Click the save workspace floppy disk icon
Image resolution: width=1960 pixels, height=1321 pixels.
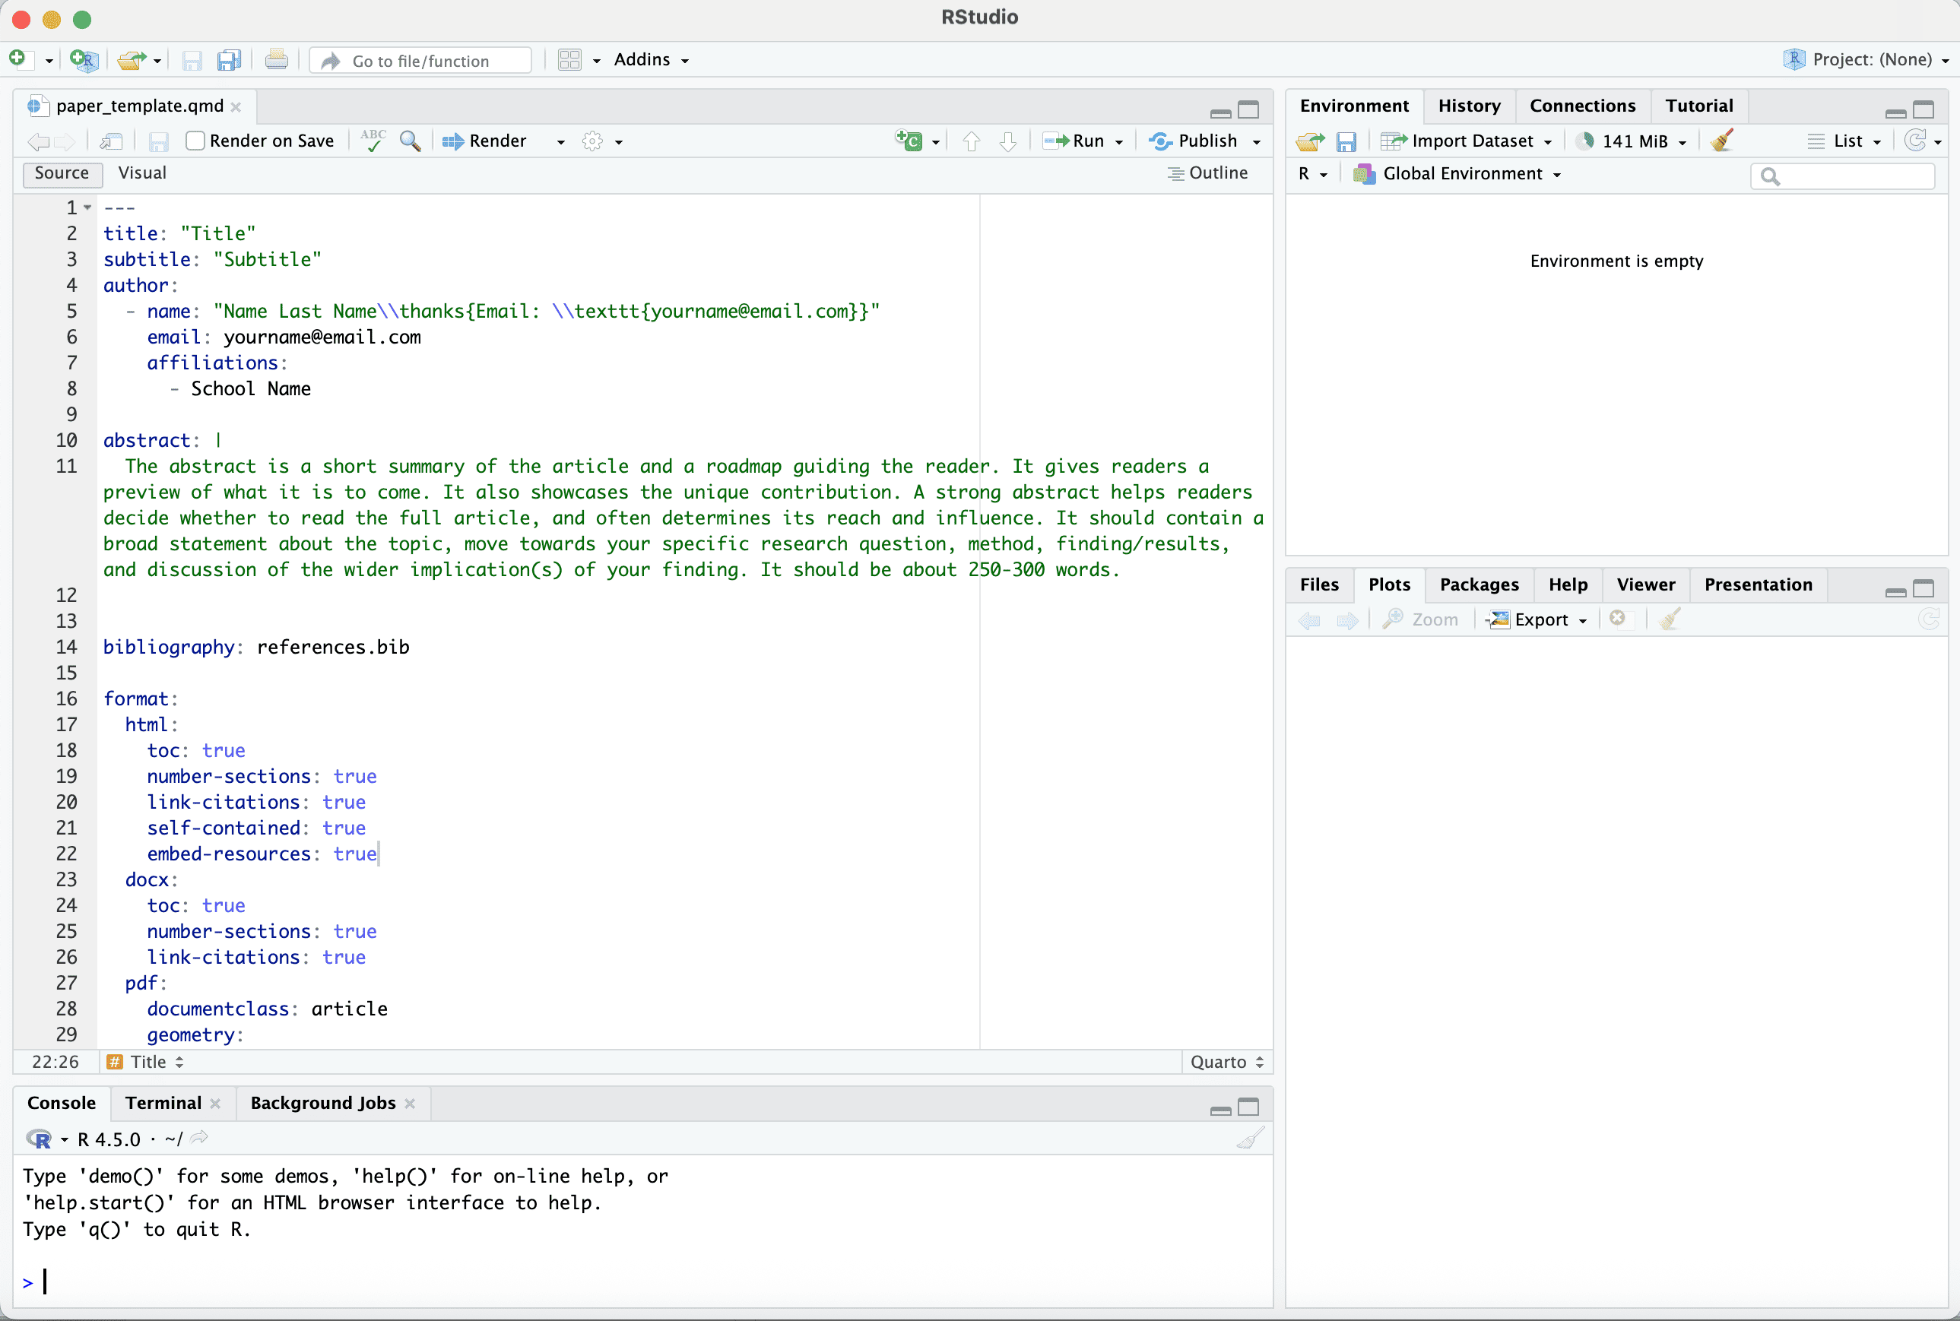(x=1346, y=141)
